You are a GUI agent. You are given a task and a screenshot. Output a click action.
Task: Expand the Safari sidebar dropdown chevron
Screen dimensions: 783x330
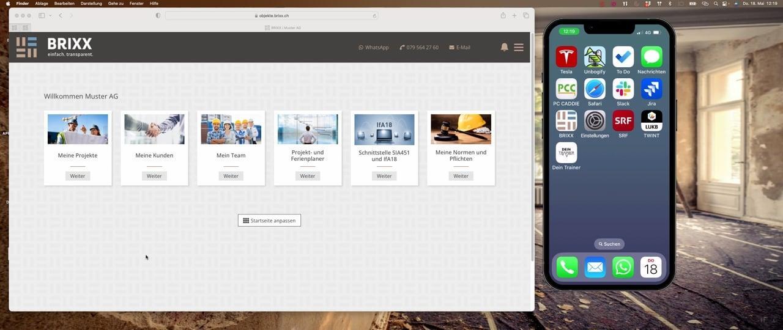tap(50, 15)
